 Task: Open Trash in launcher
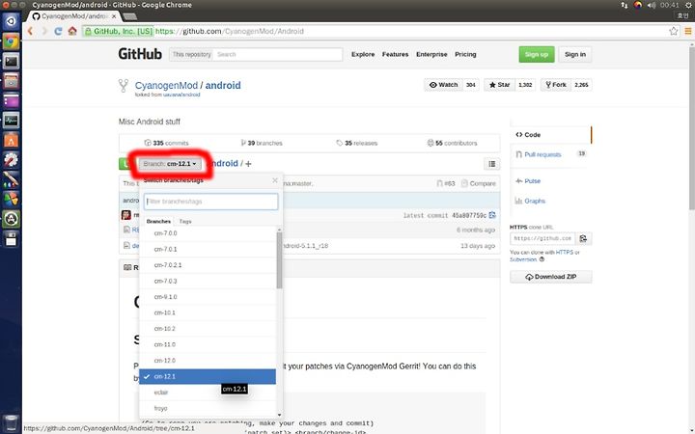[x=11, y=423]
